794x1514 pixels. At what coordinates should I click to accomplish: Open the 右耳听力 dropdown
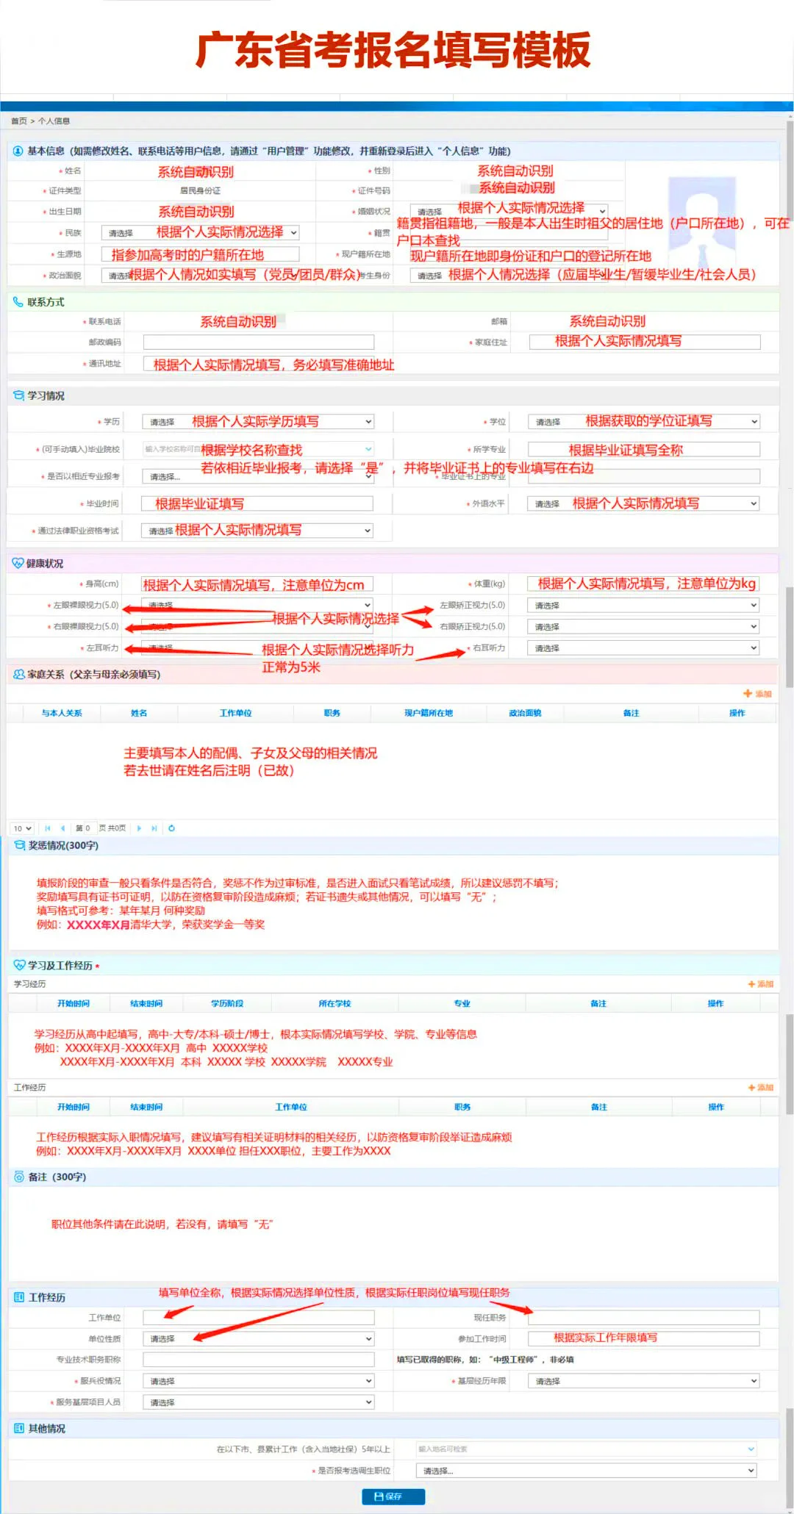643,648
